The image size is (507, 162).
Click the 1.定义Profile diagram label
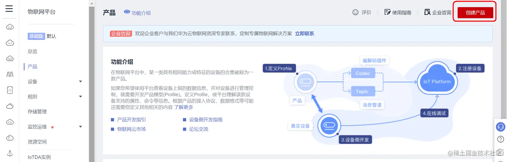coord(279,68)
